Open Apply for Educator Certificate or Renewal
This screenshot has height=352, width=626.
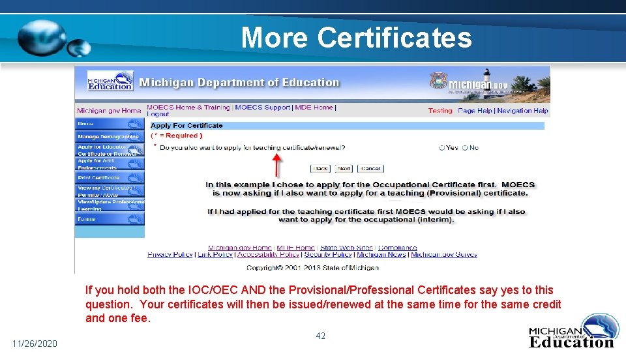[x=110, y=150]
